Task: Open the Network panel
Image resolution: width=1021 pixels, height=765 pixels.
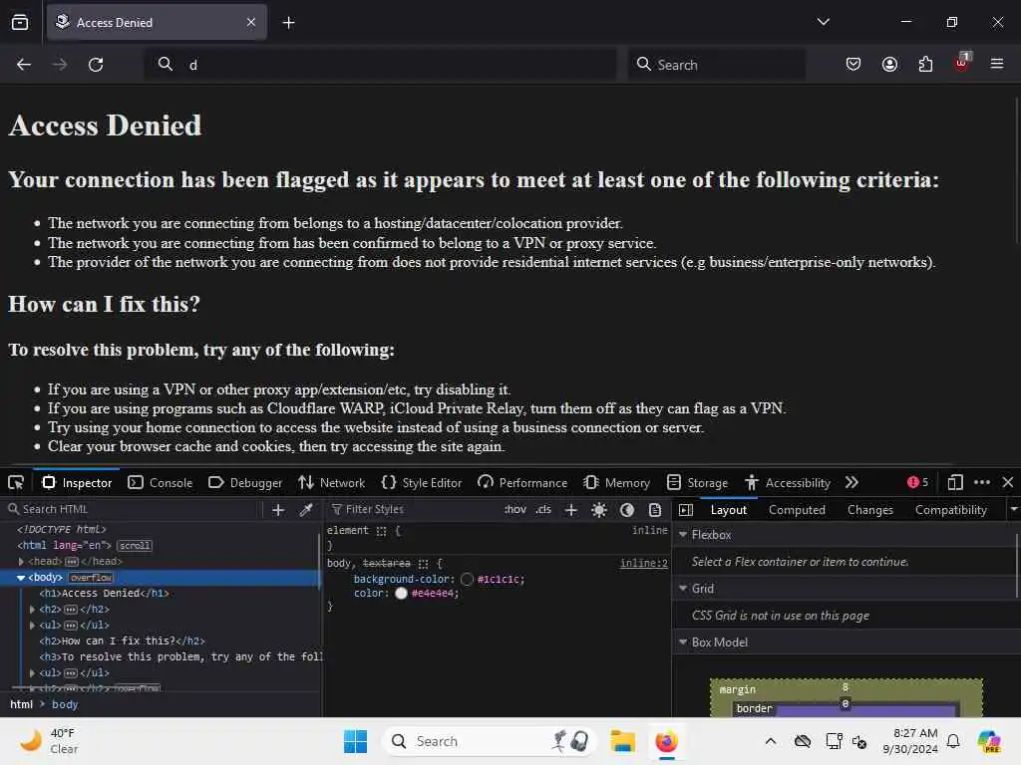Action: [331, 483]
